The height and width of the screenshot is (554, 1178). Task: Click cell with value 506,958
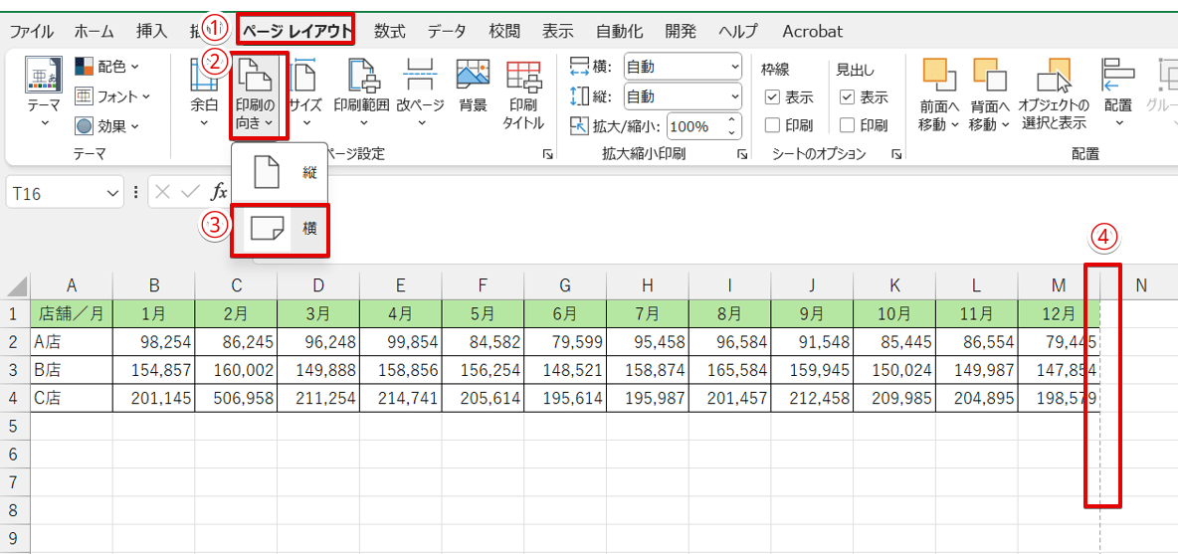coord(236,398)
